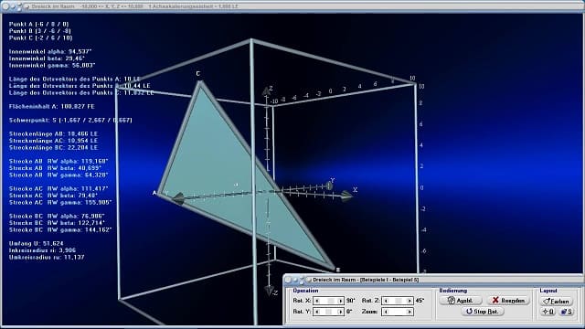Image resolution: width=585 pixels, height=329 pixels.
Task: Click the 'Umkreisradius ru' value line
Action: tap(47, 258)
